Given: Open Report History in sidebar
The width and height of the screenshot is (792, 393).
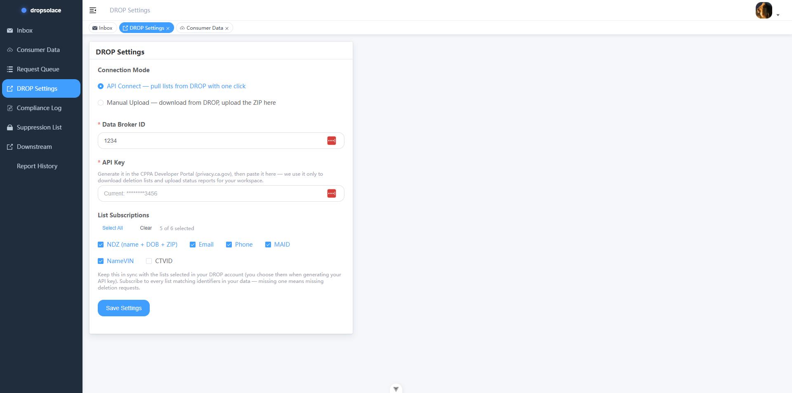Looking at the screenshot, I should (41, 166).
